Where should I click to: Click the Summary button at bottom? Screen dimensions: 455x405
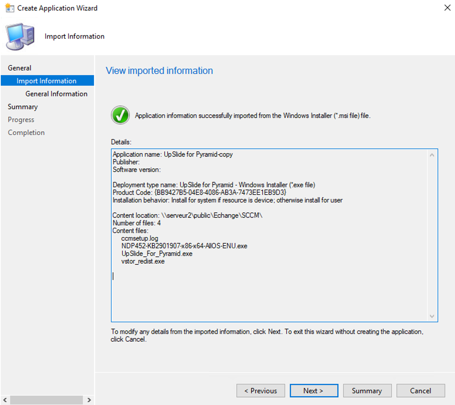367,391
